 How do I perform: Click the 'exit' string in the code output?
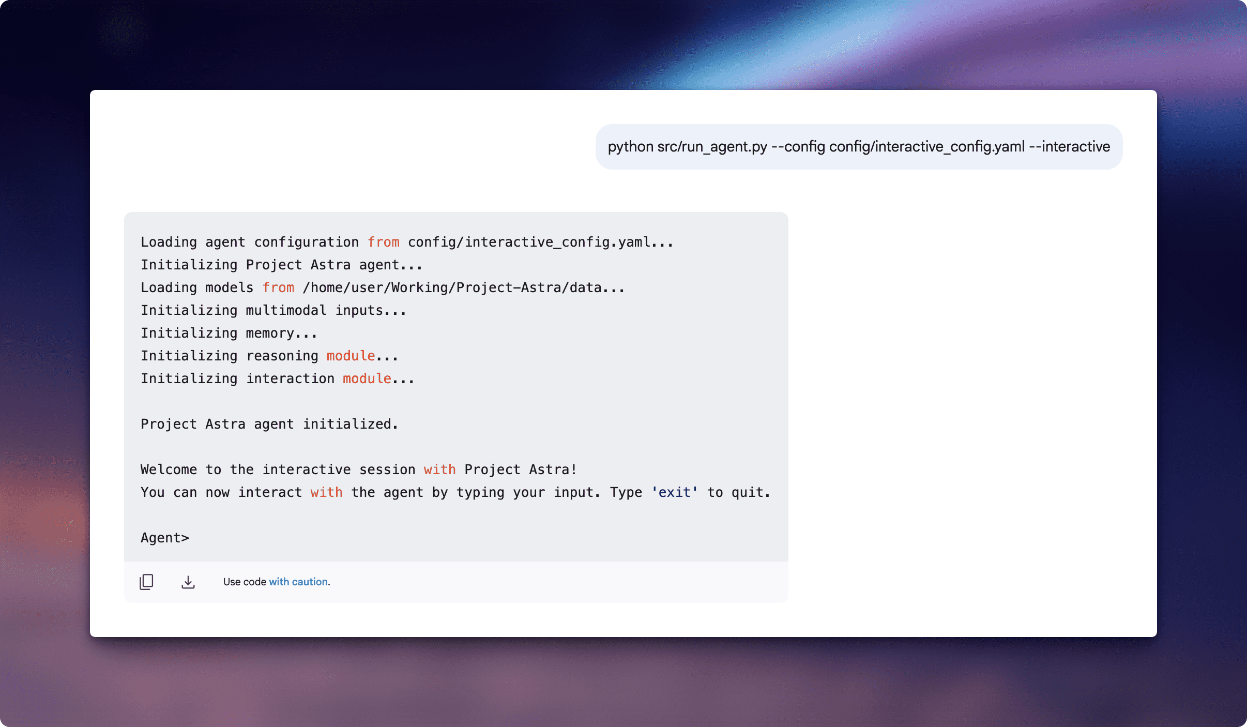pos(674,492)
